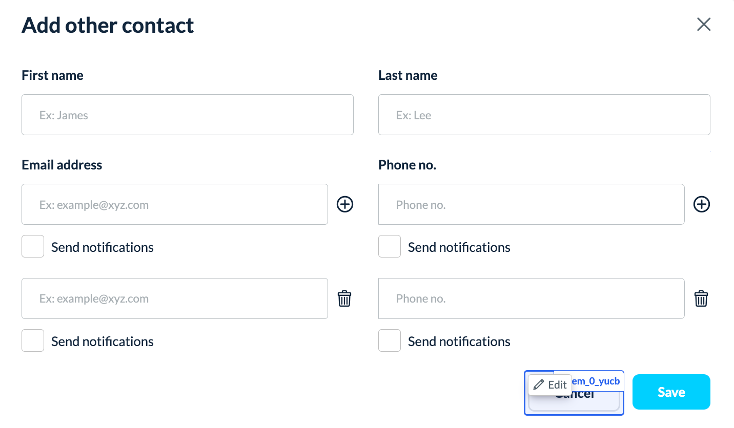Close the Add other contact dialog
The image size is (734, 428).
[704, 24]
